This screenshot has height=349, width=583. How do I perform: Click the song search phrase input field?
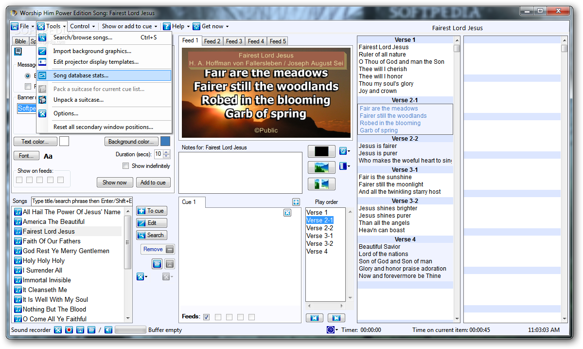[82, 201]
